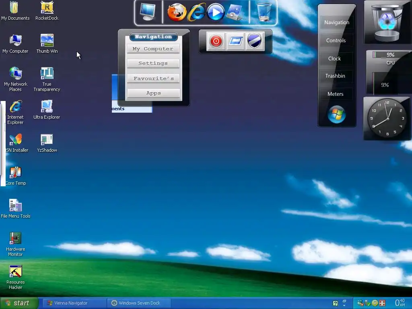Click My Computer in Navigation widget
This screenshot has width=412, height=309.
(x=153, y=49)
